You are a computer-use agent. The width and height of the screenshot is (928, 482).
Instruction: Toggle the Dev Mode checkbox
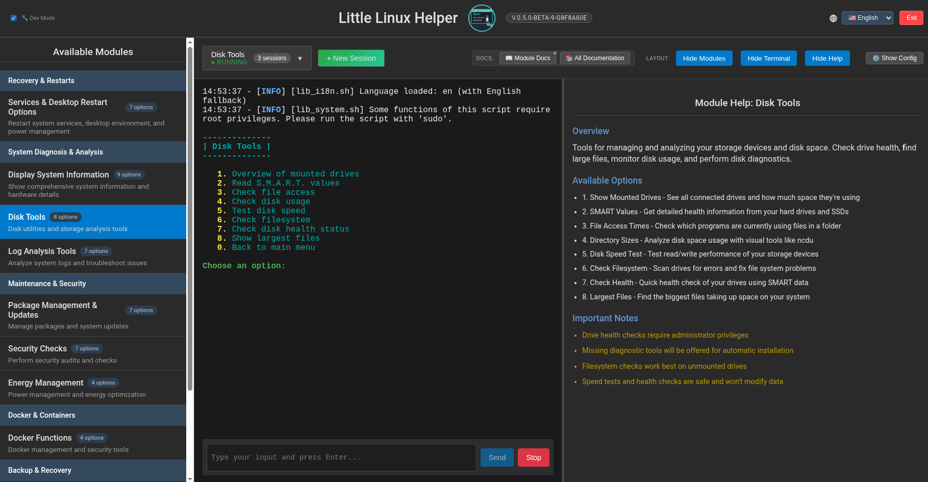click(13, 18)
